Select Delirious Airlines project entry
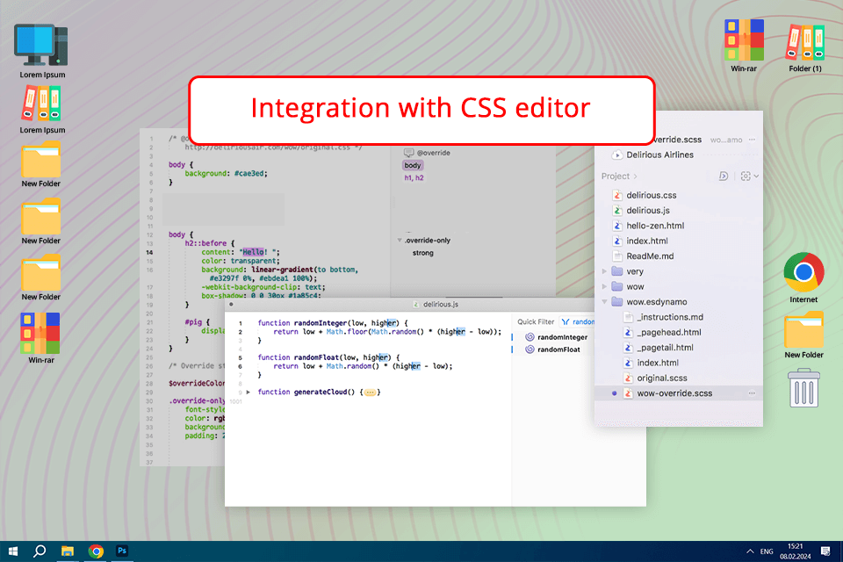Viewport: 843px width, 562px height. coord(659,155)
